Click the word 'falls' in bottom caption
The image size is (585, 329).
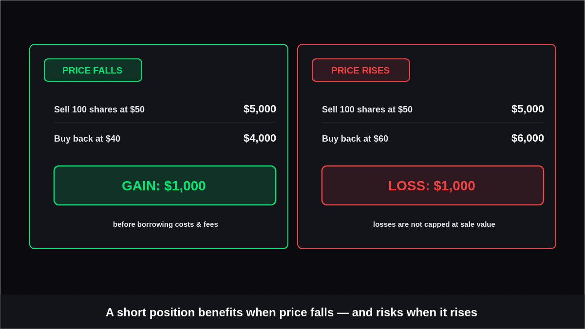click(x=320, y=312)
